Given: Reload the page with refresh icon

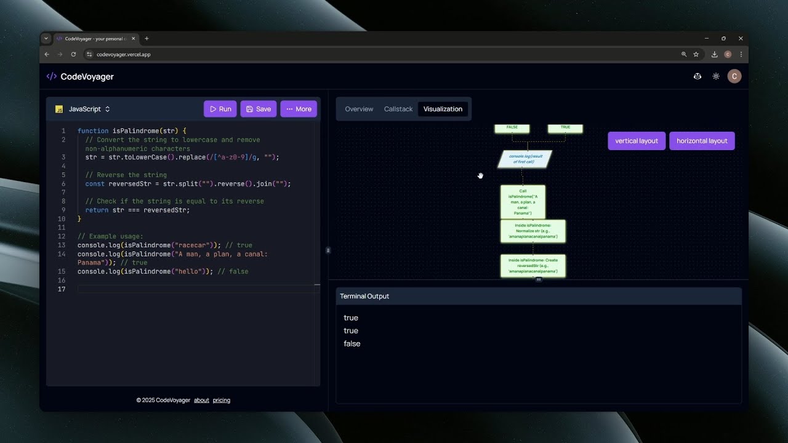Looking at the screenshot, I should click(x=73, y=54).
